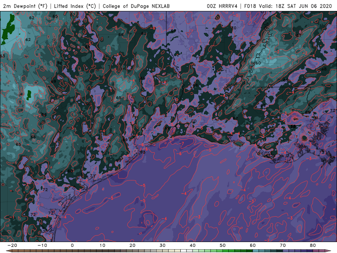Click the '70' label on the color scale
The width and height of the screenshot is (337, 253).
click(x=283, y=245)
